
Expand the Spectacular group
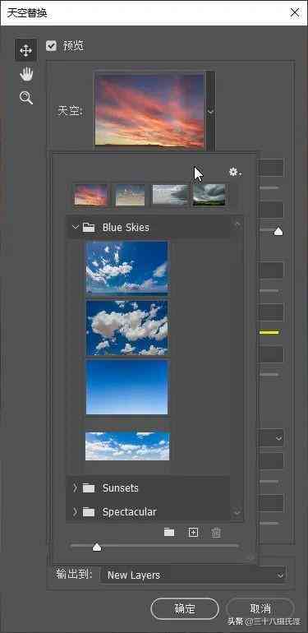[x=75, y=512]
